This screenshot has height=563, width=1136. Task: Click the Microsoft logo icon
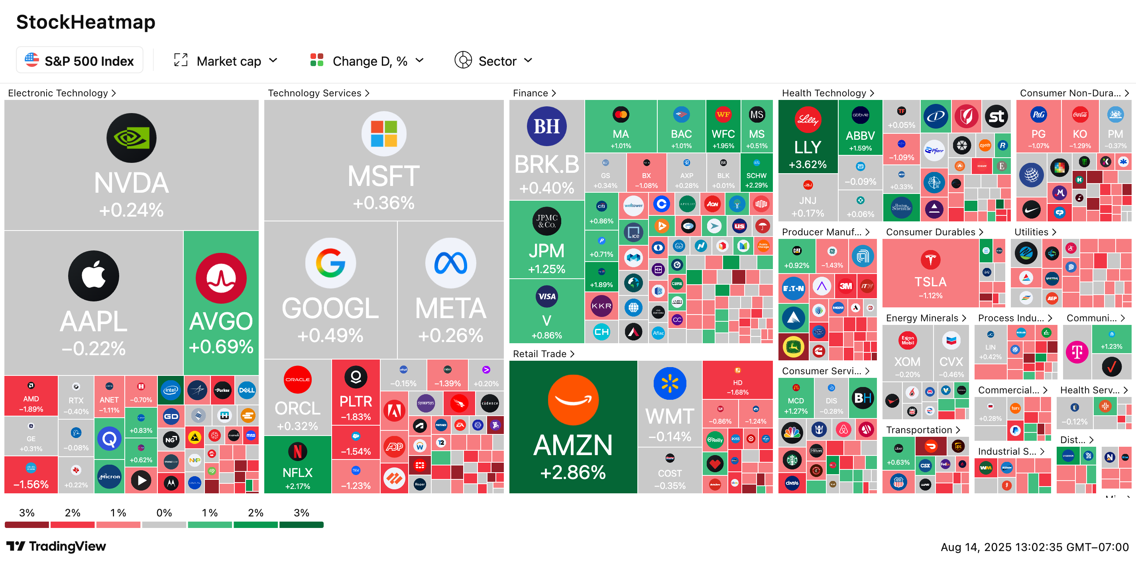click(x=384, y=134)
